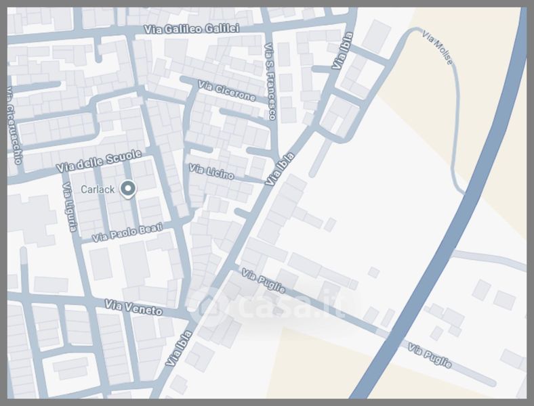Screen dimensions: 534x406
Task: Click Via Puglie label nearest Via Ibla
Action: pyautogui.click(x=264, y=283)
